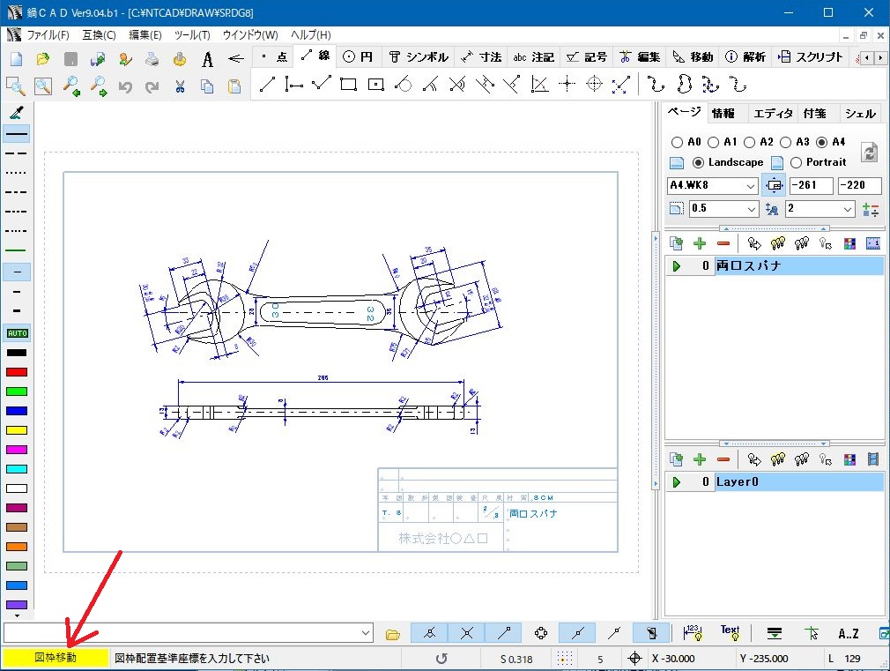Click the frame move icon beside A4.WK8
Screen dimensions: 890x671
pos(774,185)
